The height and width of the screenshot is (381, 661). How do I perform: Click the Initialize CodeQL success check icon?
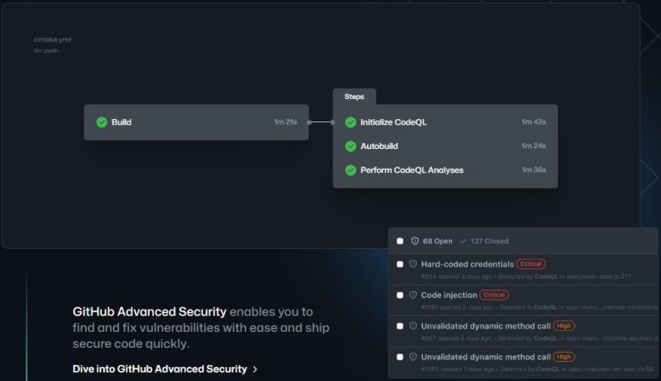coord(350,122)
